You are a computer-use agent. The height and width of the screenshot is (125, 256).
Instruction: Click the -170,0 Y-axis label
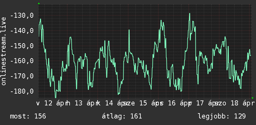[22, 76]
